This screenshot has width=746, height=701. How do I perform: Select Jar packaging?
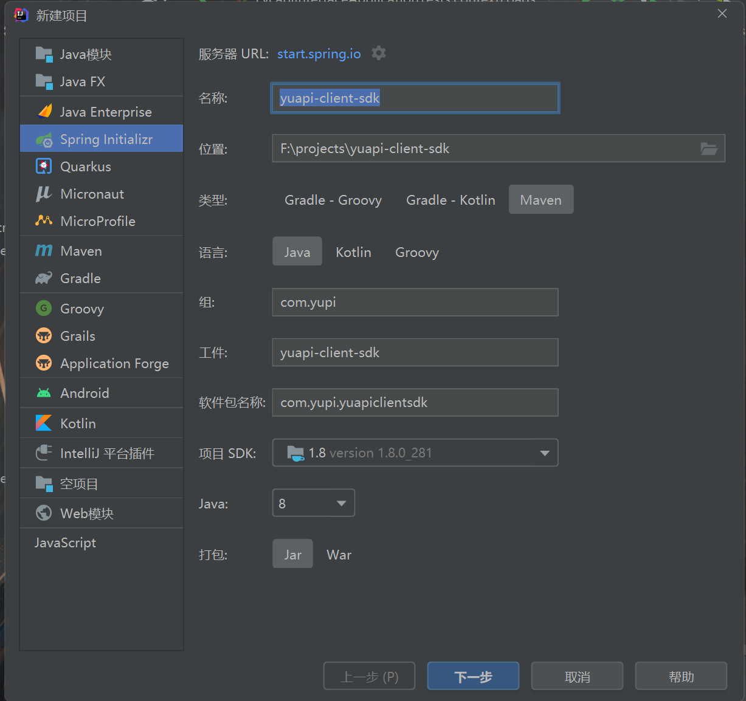pyautogui.click(x=293, y=555)
